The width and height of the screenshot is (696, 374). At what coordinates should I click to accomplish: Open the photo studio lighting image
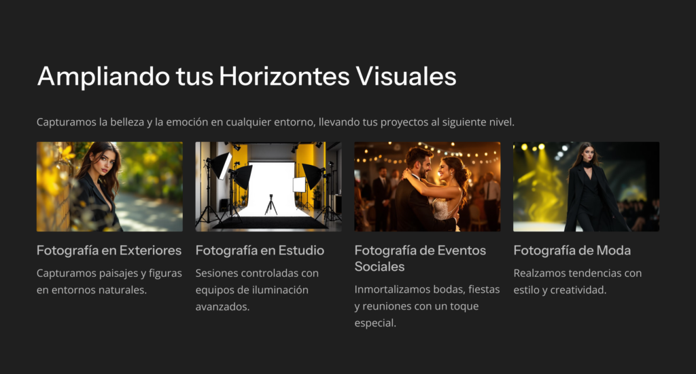click(x=268, y=187)
